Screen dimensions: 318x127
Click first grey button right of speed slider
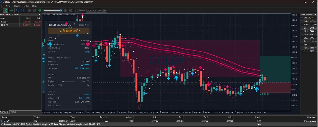(65, 10)
